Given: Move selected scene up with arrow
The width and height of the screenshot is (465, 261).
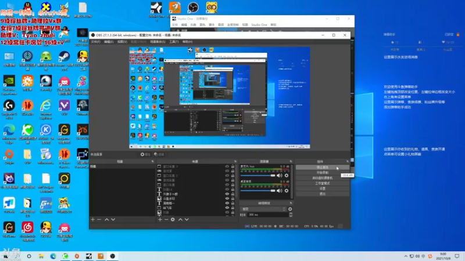Looking at the screenshot, I should click(x=106, y=220).
